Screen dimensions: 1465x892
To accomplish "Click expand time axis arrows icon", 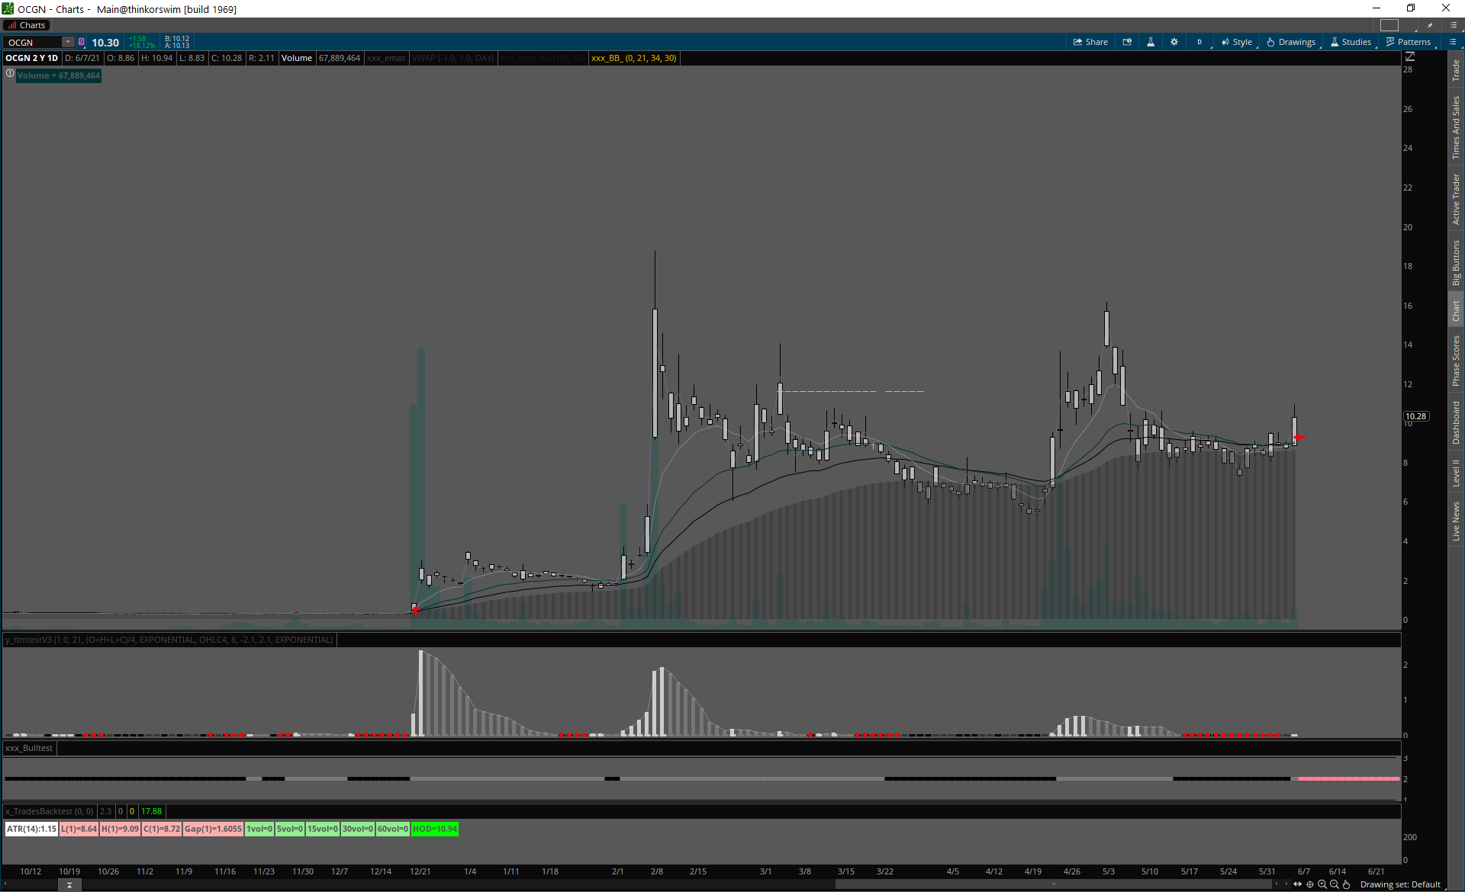I will [x=1297, y=884].
